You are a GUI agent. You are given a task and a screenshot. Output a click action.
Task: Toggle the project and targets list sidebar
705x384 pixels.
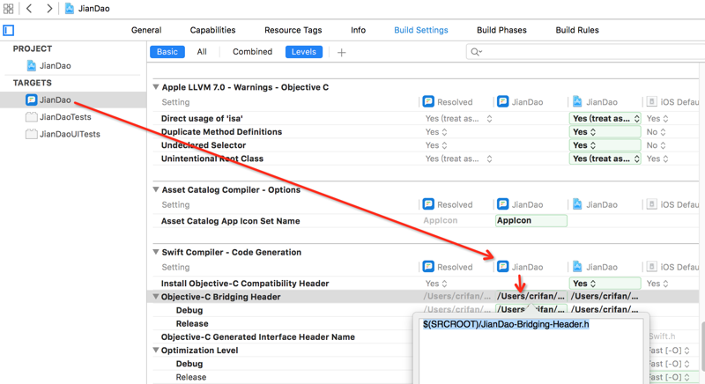click(x=9, y=31)
